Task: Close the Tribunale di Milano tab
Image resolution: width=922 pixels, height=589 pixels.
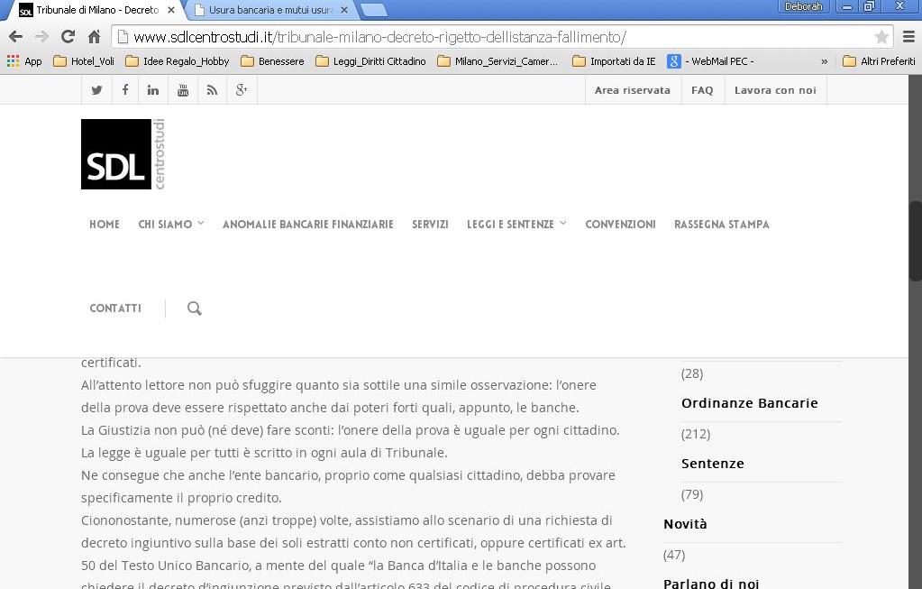Action: [171, 10]
